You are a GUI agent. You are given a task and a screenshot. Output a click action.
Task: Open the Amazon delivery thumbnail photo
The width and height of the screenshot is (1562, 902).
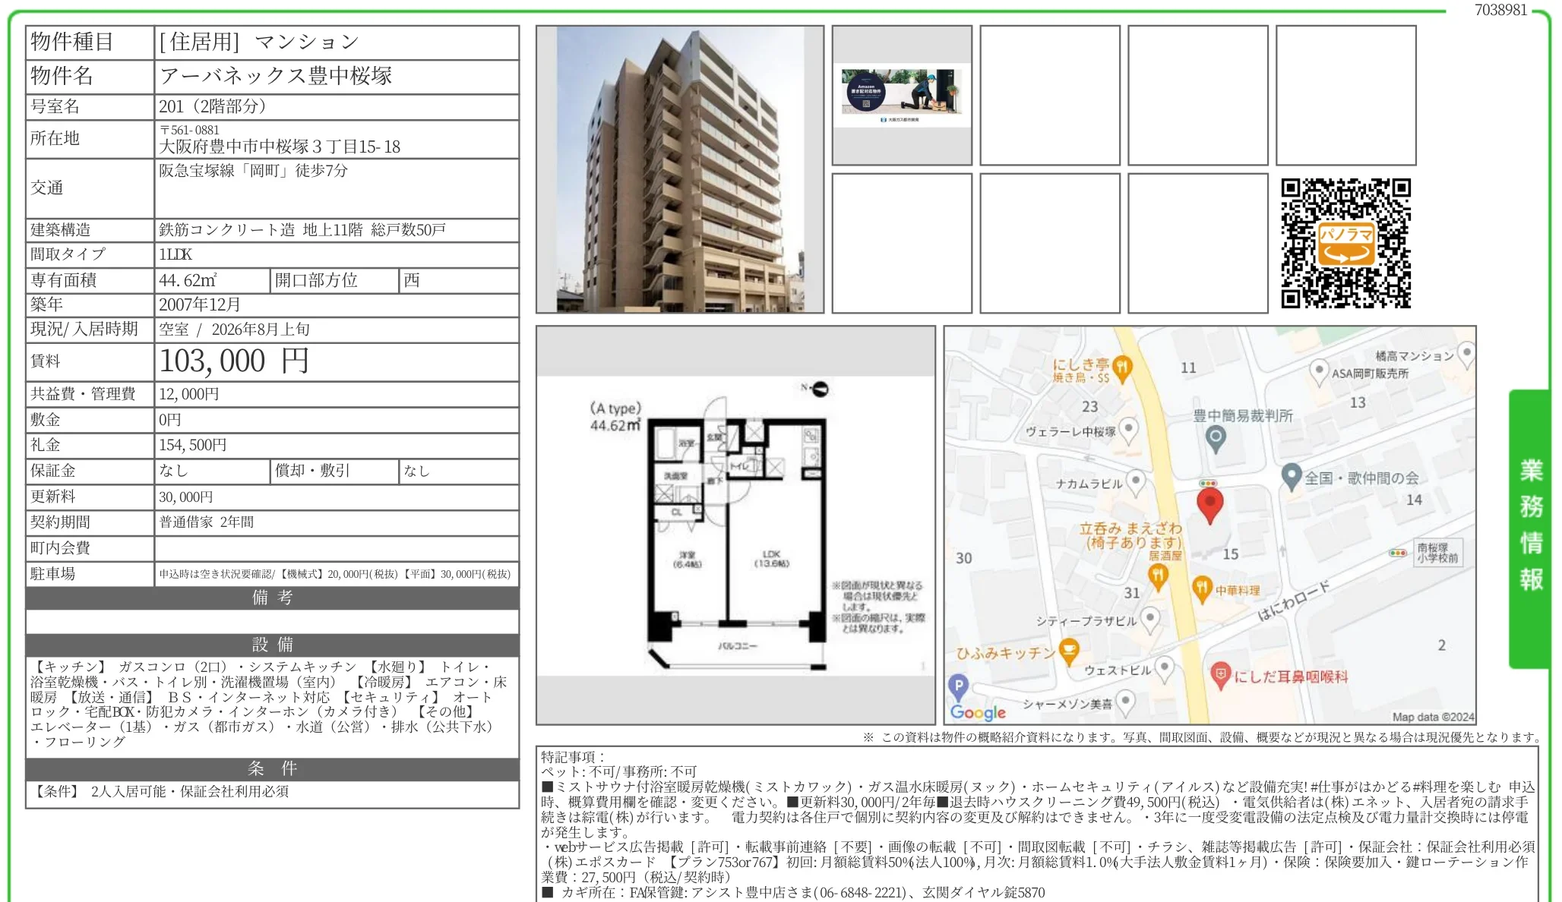pos(902,95)
